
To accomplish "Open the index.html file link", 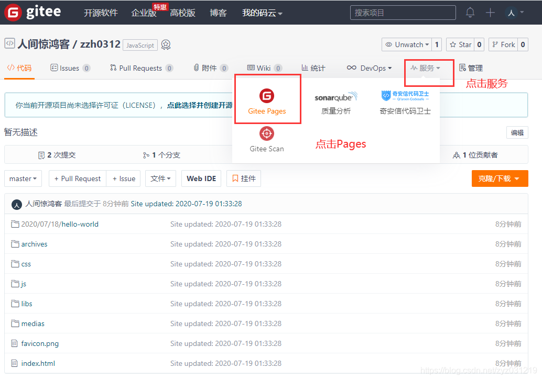I will pos(38,363).
